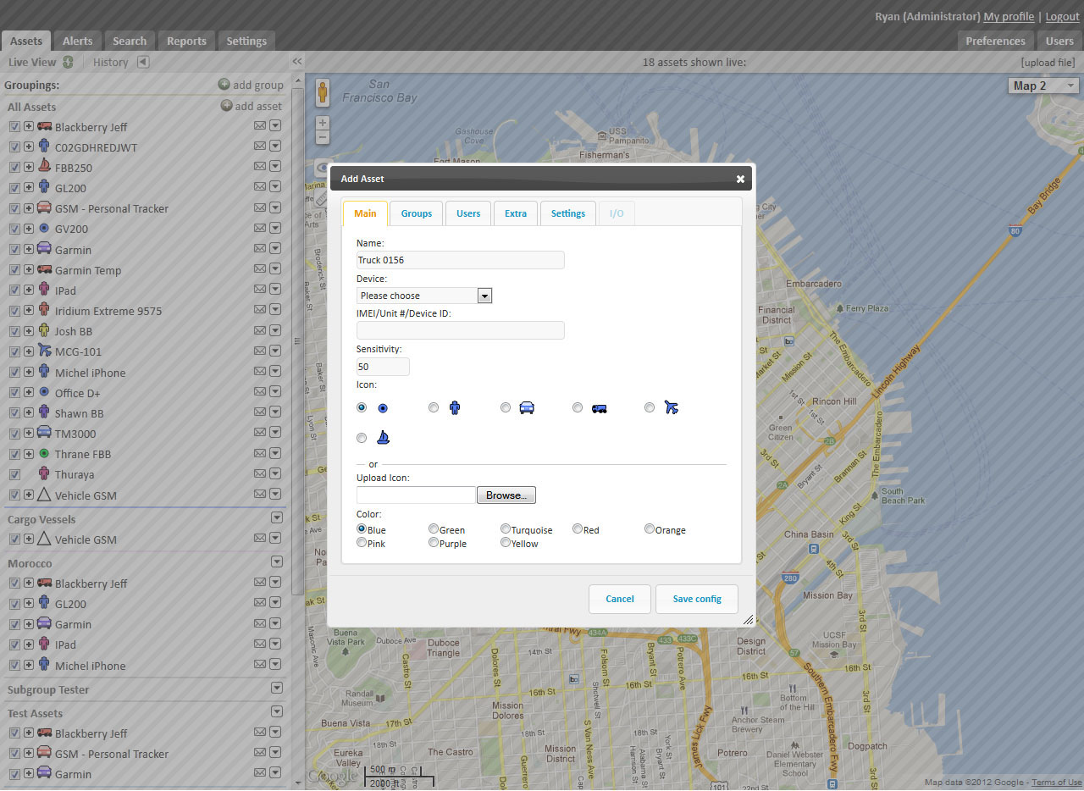Image resolution: width=1084 pixels, height=791 pixels.
Task: Expand the GL200 asset tree node
Action: (29, 188)
